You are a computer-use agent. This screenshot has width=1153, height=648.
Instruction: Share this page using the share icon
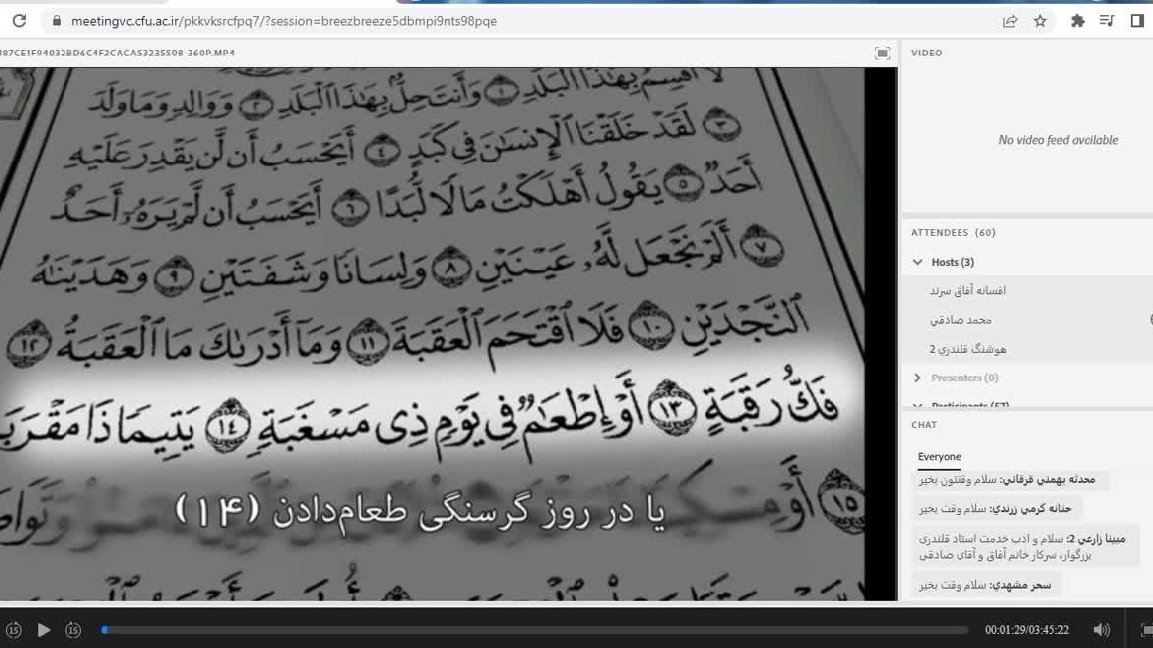1009,21
